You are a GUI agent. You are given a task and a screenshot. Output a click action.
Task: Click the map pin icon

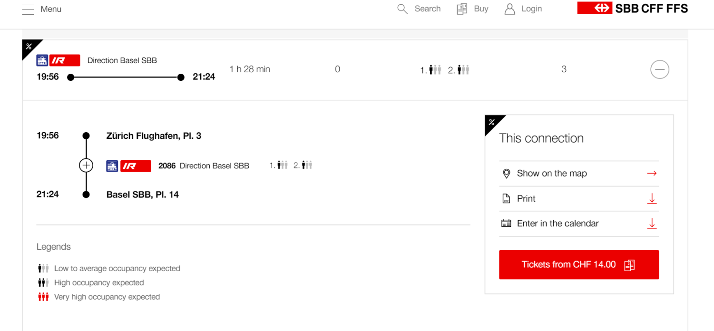tap(507, 174)
